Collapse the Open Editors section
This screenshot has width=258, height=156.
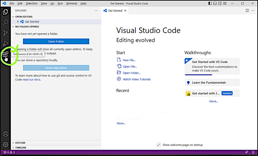tap(24, 16)
